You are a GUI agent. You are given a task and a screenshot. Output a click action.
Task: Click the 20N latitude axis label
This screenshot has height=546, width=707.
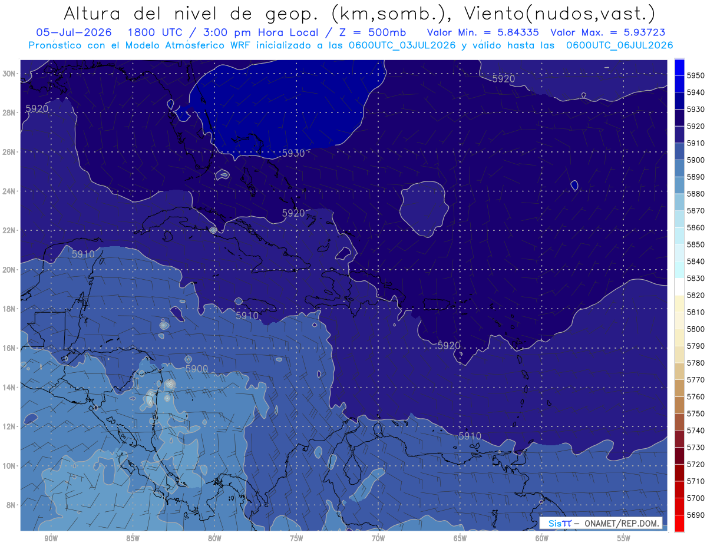coord(9,270)
